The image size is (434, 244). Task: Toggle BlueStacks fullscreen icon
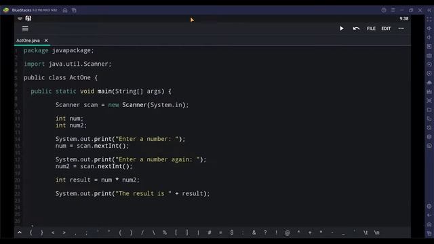(429, 19)
